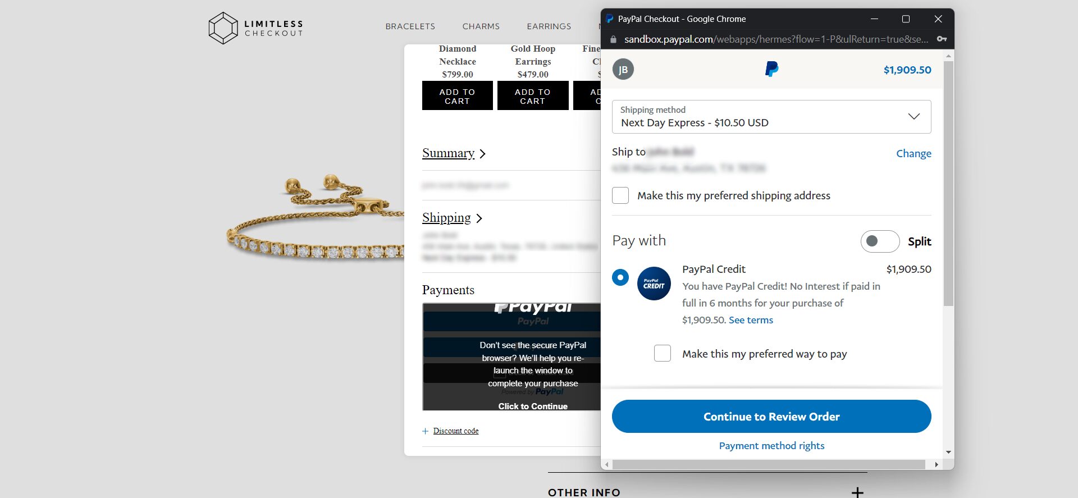Select the PayPal Credit radio button
Screen dimensions: 1078x498
click(x=620, y=277)
